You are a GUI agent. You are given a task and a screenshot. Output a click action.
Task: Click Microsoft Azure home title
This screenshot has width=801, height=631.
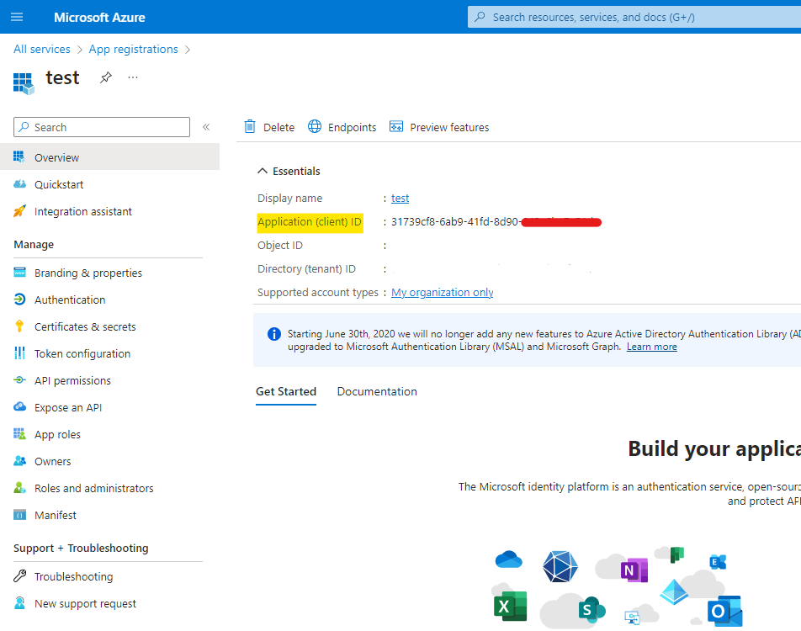[99, 18]
